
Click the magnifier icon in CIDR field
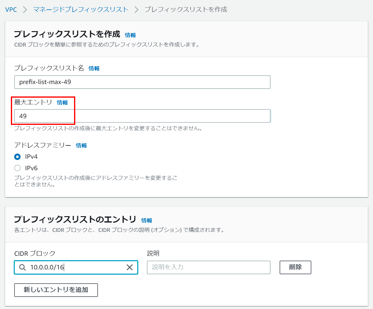pyautogui.click(x=22, y=268)
